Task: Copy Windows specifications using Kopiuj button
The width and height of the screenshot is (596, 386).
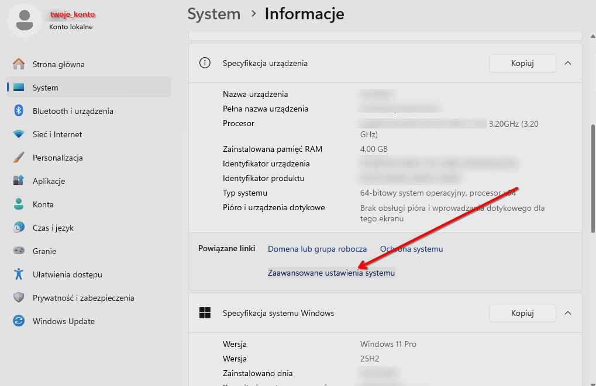Action: point(522,313)
